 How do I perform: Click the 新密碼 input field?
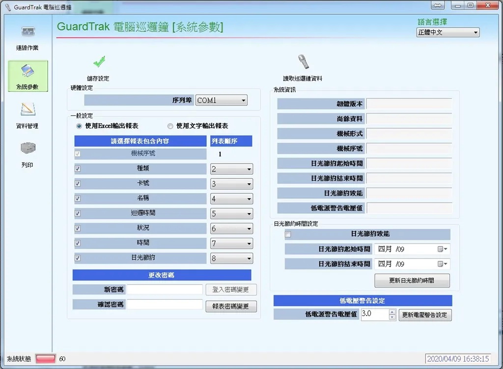pos(165,289)
